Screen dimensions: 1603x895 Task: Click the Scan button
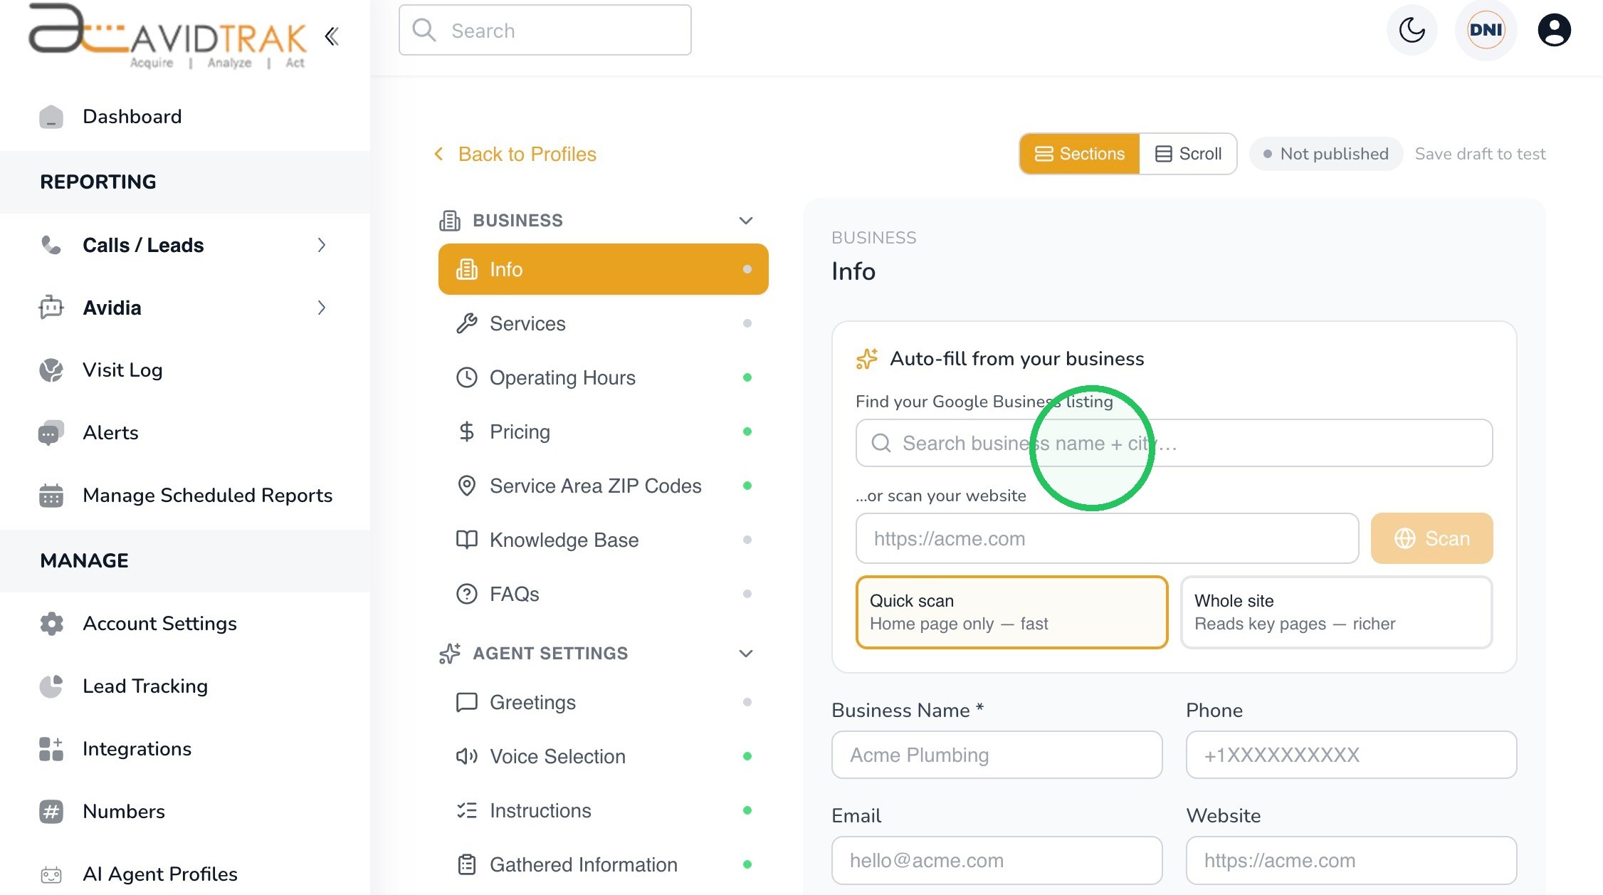point(1431,538)
